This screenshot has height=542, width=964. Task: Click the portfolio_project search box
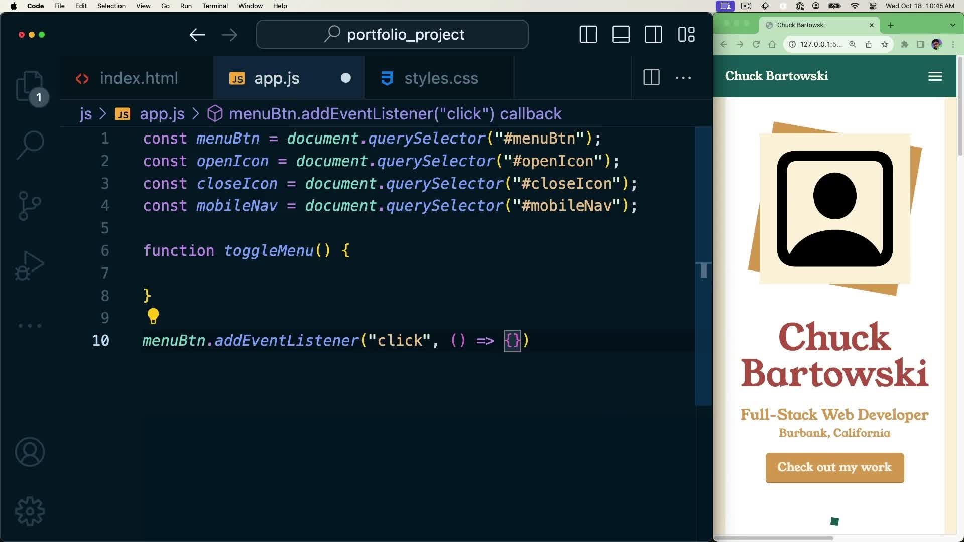(392, 34)
